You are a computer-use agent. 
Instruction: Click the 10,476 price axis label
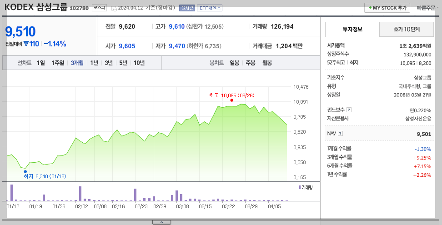(301, 87)
